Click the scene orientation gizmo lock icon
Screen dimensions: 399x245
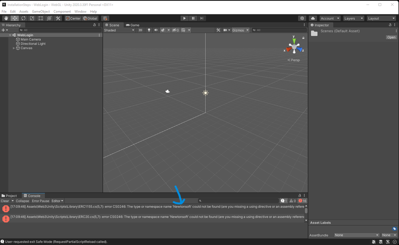[303, 37]
